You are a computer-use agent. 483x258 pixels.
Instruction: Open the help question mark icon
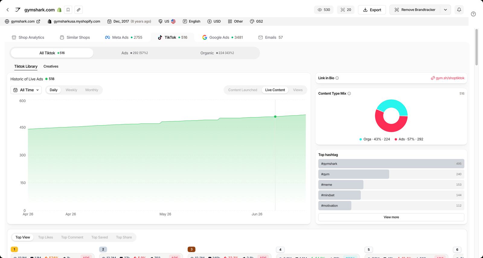(x=473, y=14)
